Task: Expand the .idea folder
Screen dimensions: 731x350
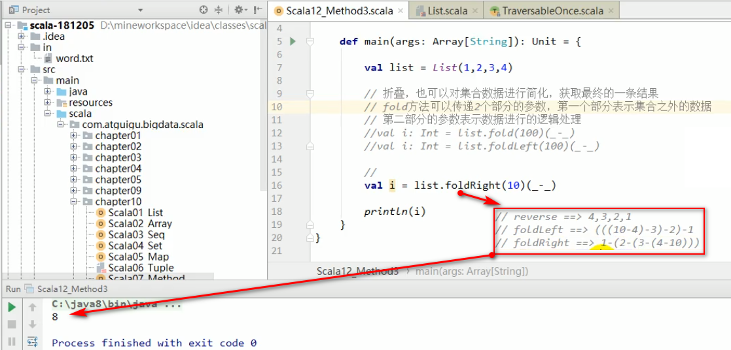Action: click(21, 37)
